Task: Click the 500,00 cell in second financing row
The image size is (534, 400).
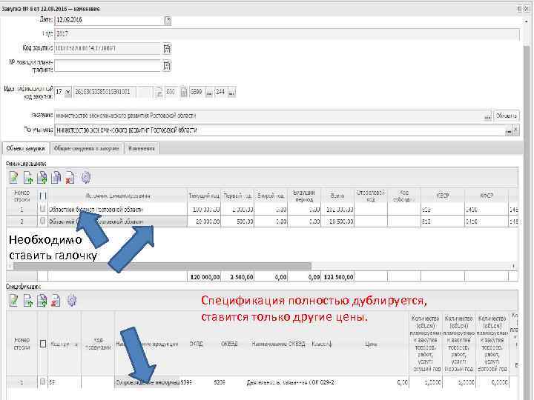Action: (x=237, y=221)
